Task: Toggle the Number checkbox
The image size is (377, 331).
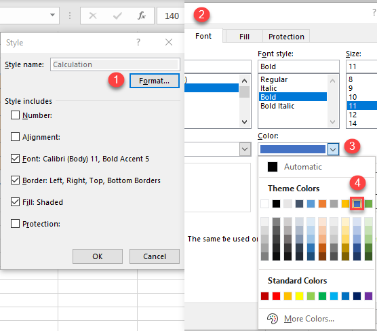Action: (15, 115)
